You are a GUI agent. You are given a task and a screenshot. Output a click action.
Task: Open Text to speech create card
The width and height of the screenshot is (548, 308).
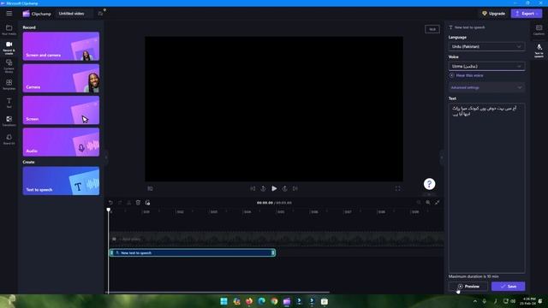[61, 181]
